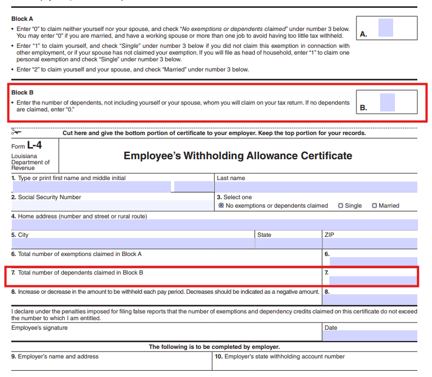This screenshot has width=432, height=377.
Task: Click the Last name field
Action: tap(316, 187)
